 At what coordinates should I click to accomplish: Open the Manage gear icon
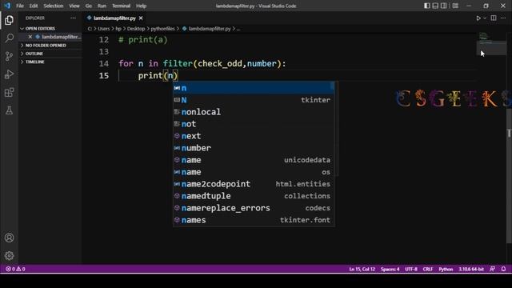(x=9, y=255)
